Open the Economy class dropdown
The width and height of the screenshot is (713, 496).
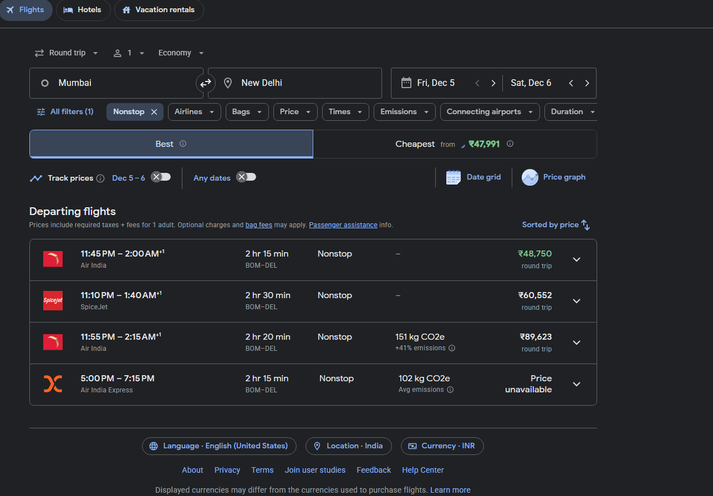coord(181,53)
